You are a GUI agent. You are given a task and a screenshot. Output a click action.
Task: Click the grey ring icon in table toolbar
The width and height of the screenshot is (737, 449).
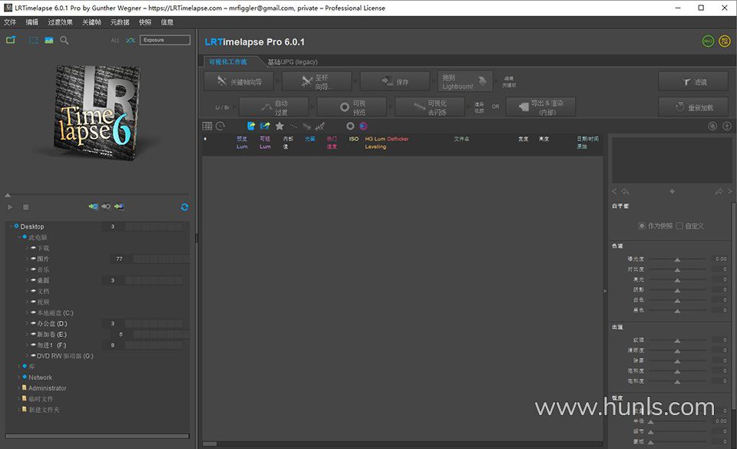click(x=350, y=126)
